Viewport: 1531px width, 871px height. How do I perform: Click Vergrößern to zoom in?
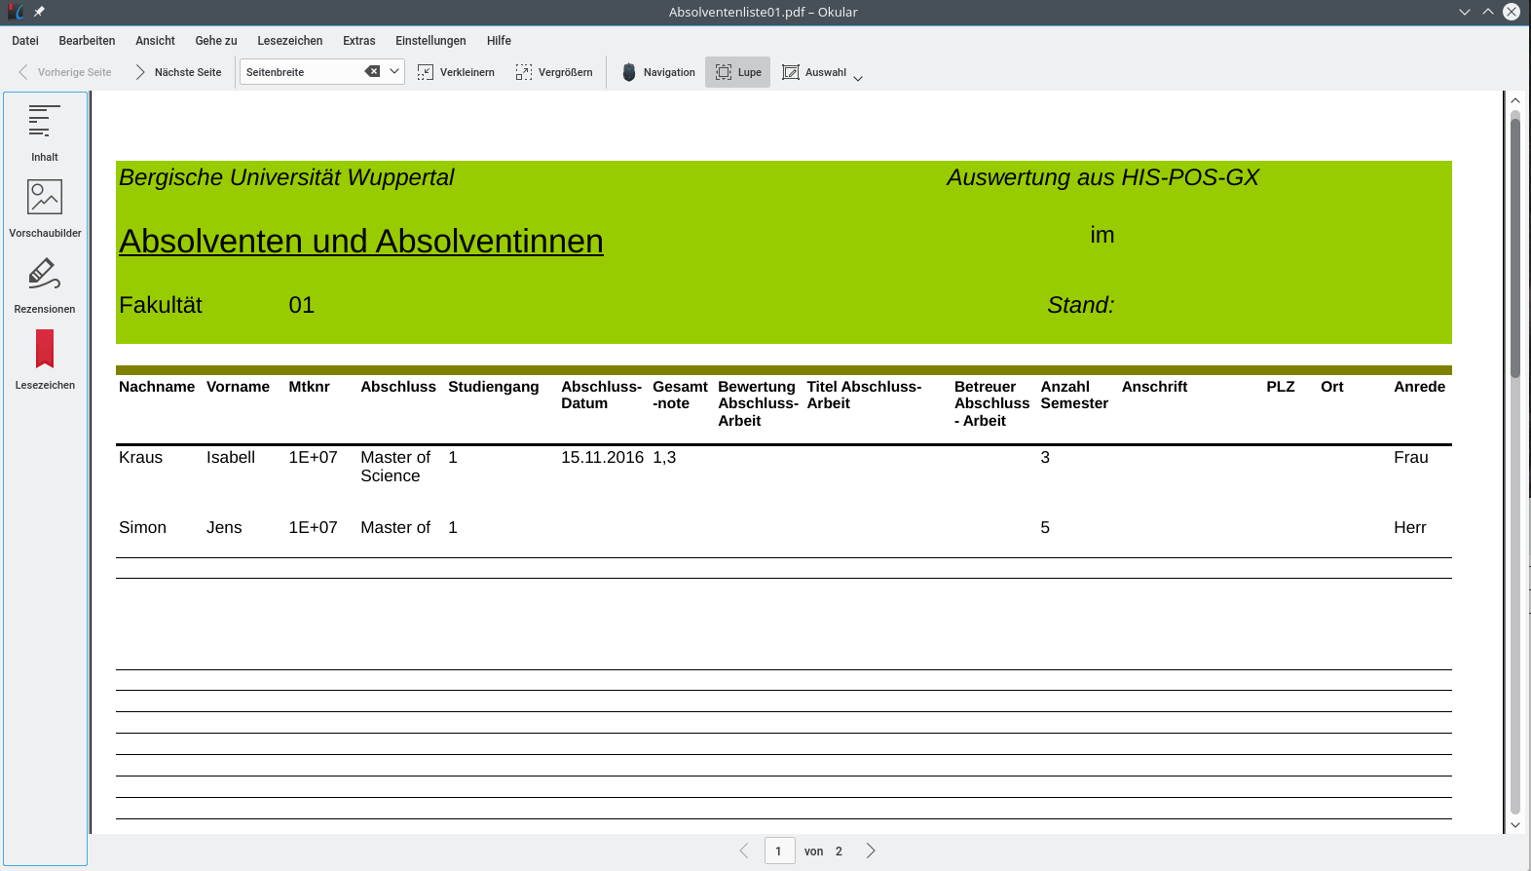[554, 72]
